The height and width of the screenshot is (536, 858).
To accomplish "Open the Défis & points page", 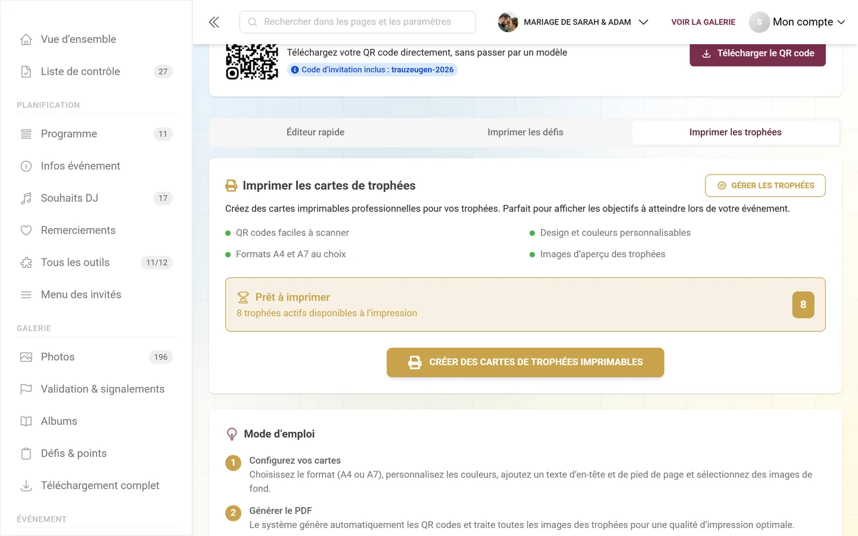I will (x=97, y=454).
